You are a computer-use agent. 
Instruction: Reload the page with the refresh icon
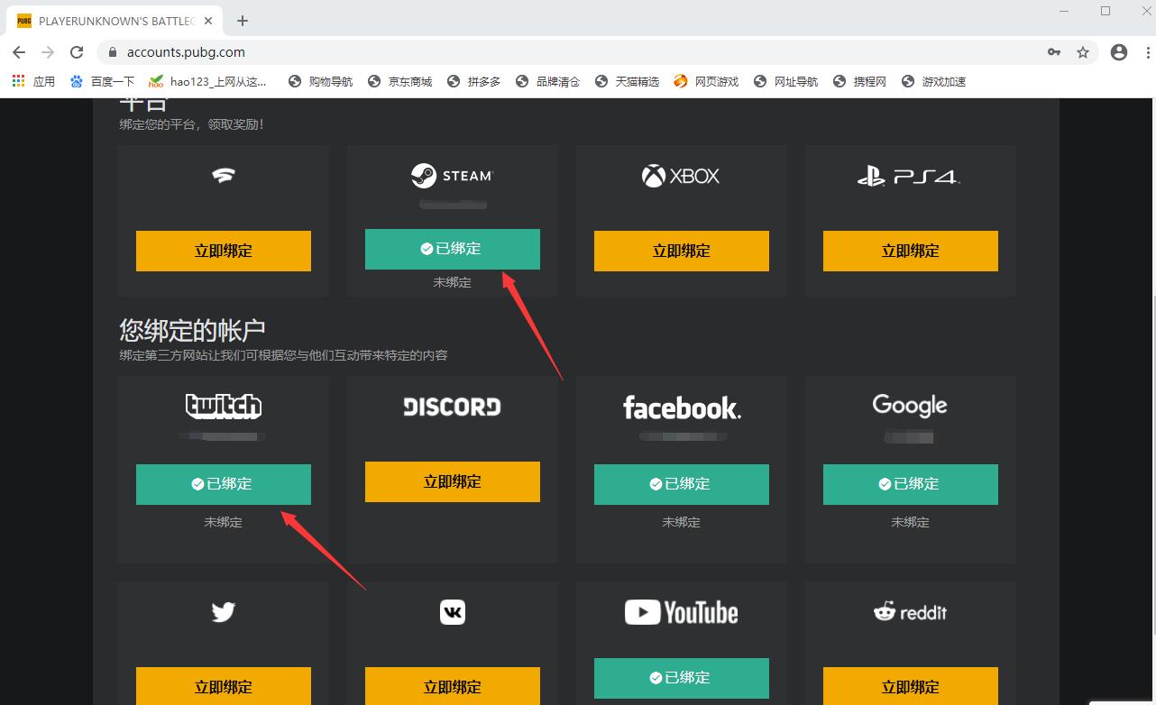pyautogui.click(x=77, y=52)
